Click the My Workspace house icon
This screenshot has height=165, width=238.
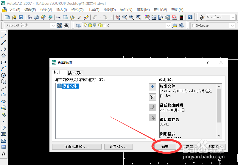coord(66,26)
